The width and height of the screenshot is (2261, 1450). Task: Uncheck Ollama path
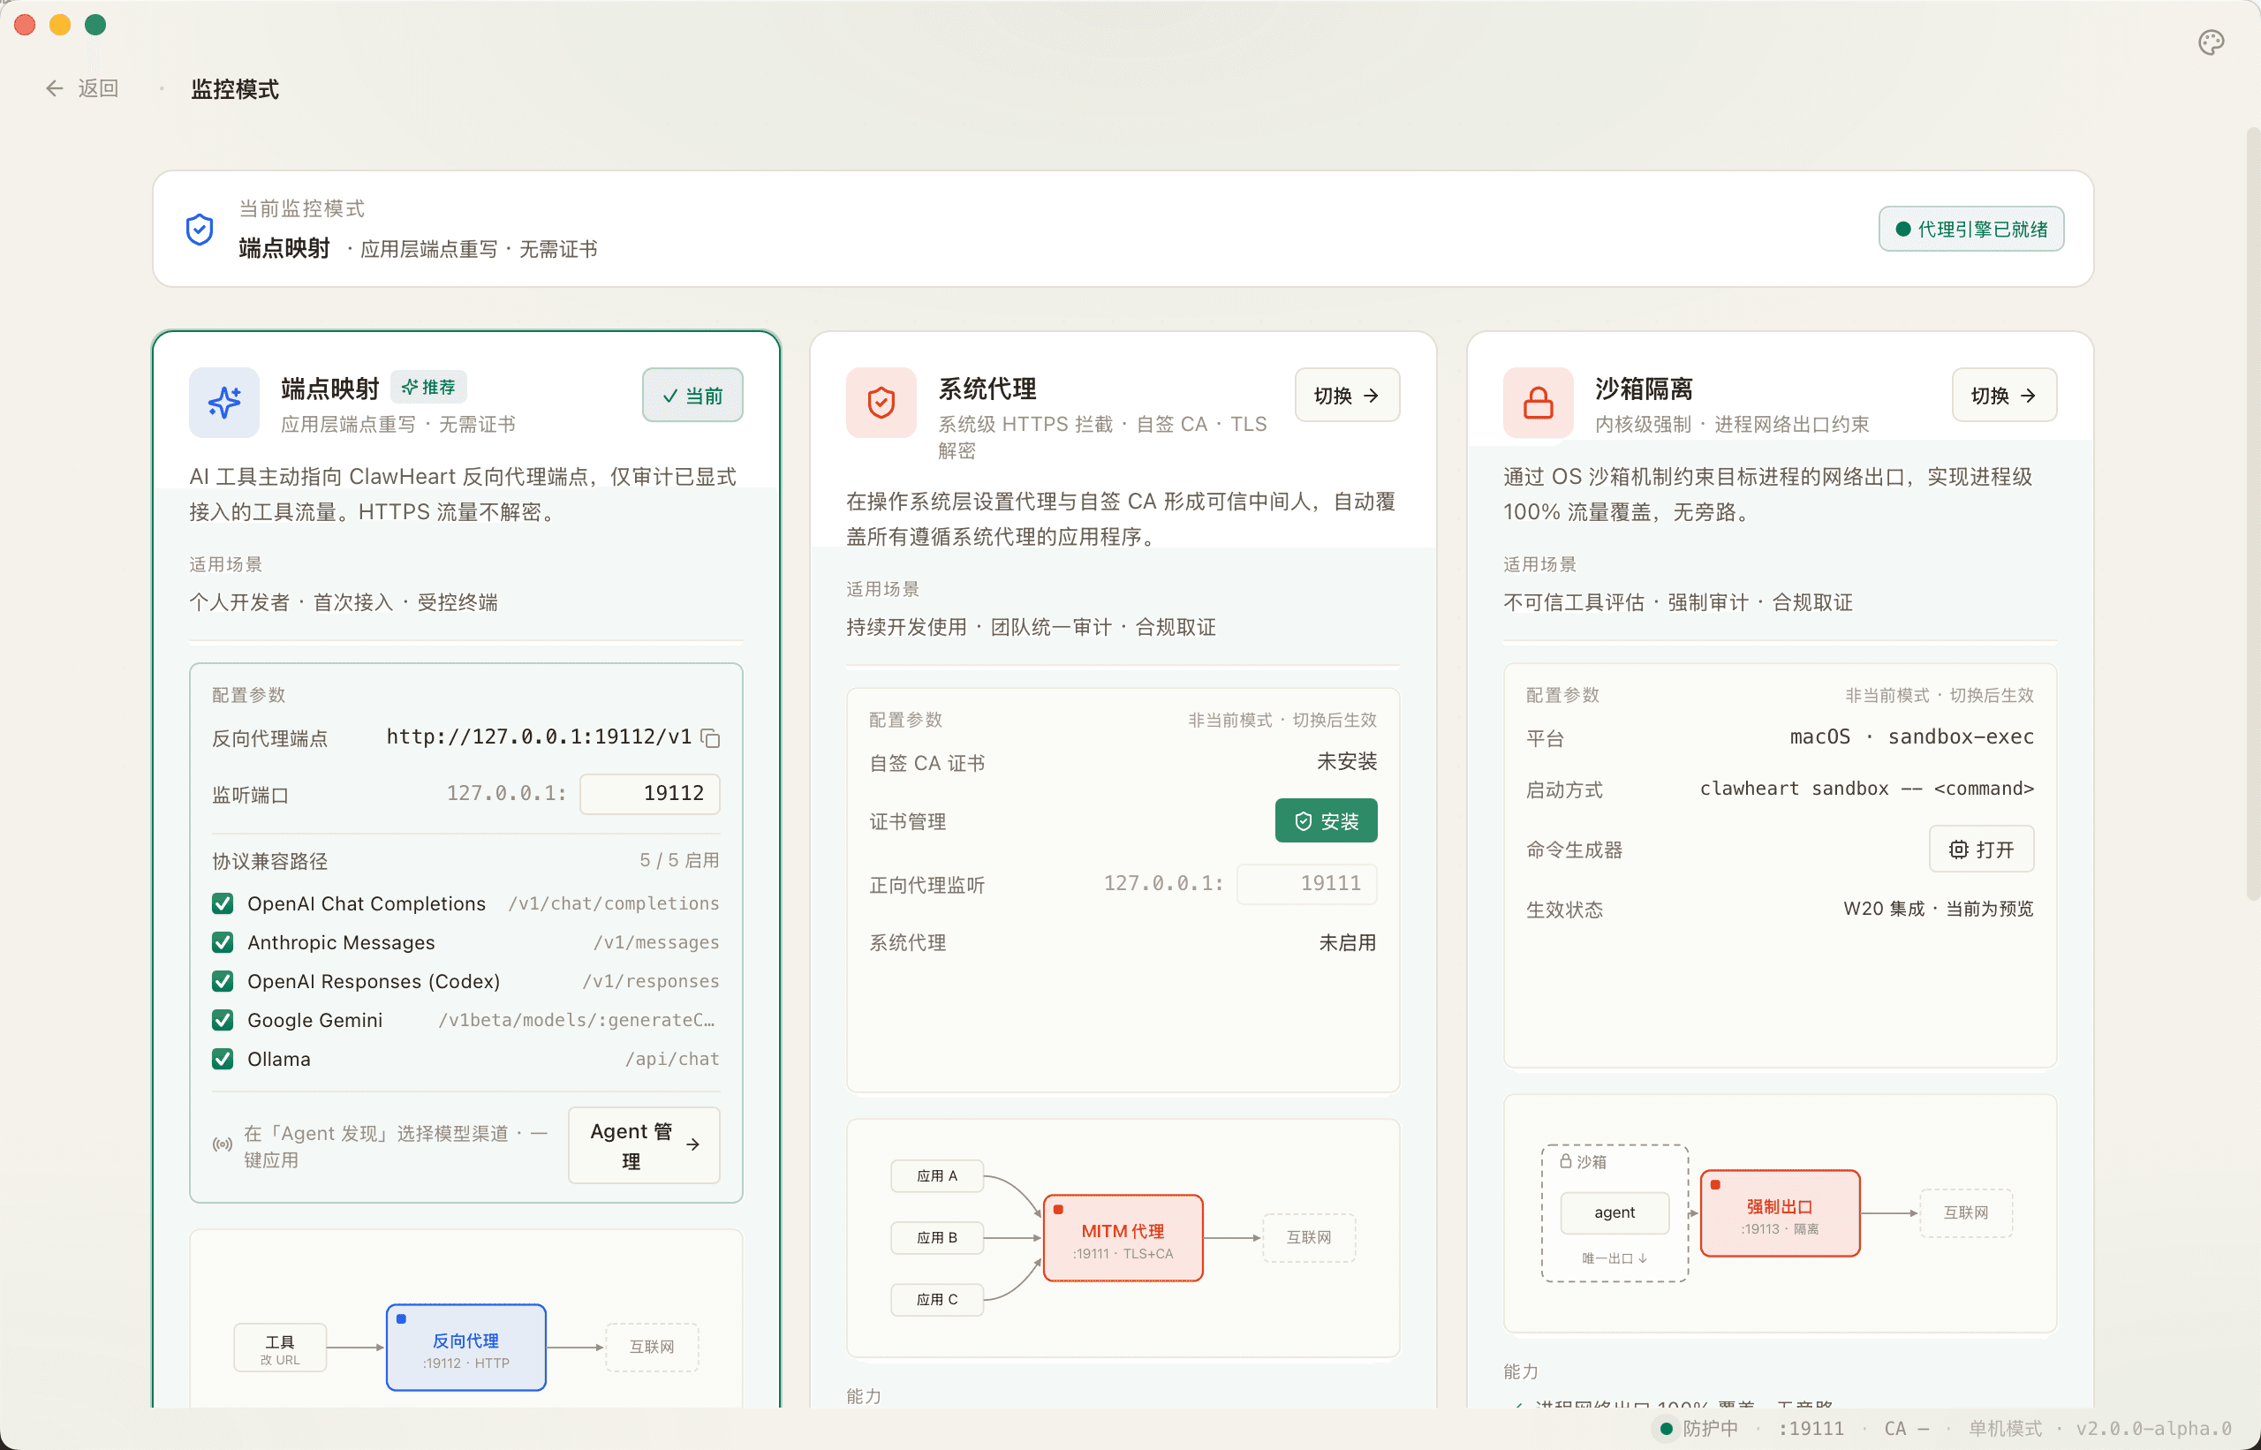[223, 1060]
